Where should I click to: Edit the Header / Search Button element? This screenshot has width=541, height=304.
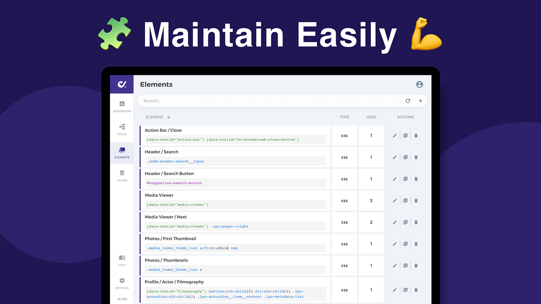pos(394,179)
